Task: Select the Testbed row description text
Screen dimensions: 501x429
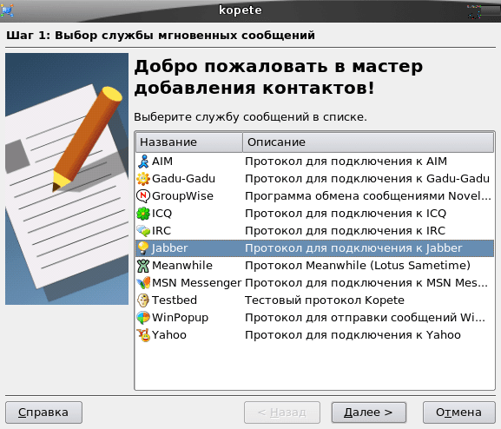Action: coord(325,300)
